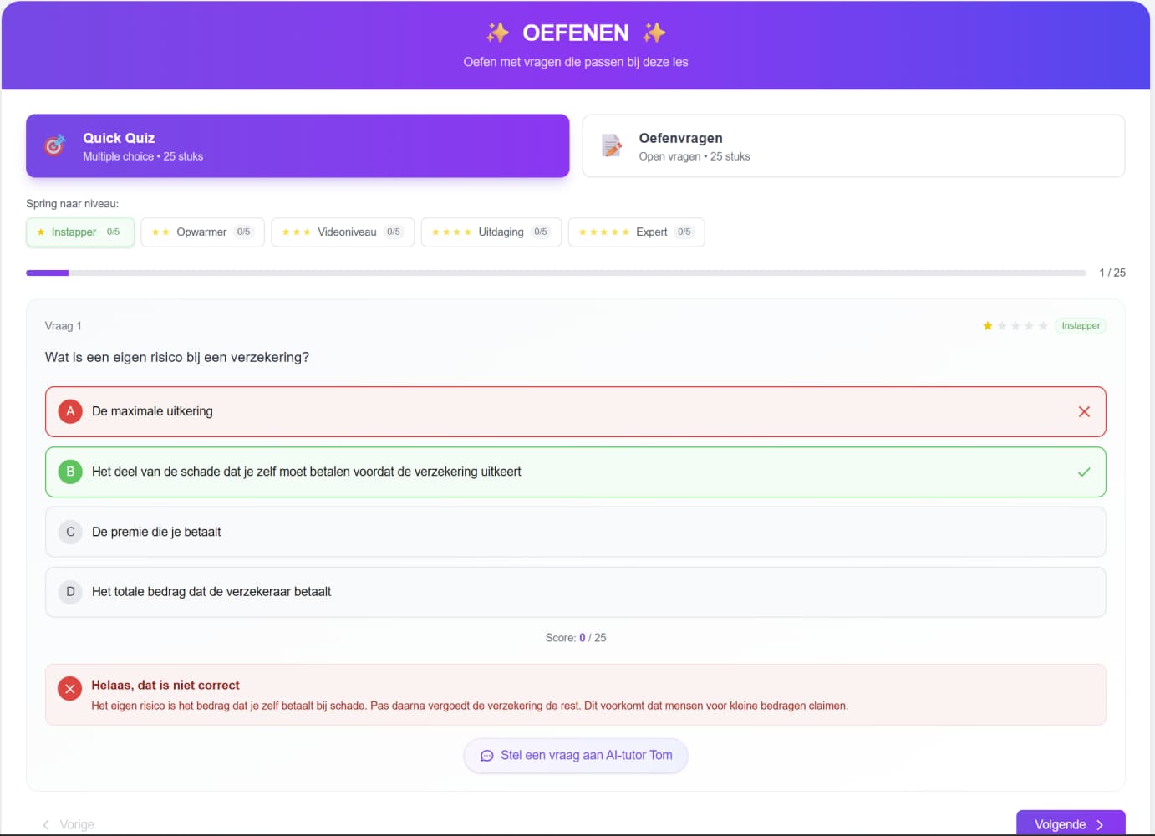Click the green Instapper badge on question
Image resolution: width=1155 pixels, height=836 pixels.
click(1081, 326)
